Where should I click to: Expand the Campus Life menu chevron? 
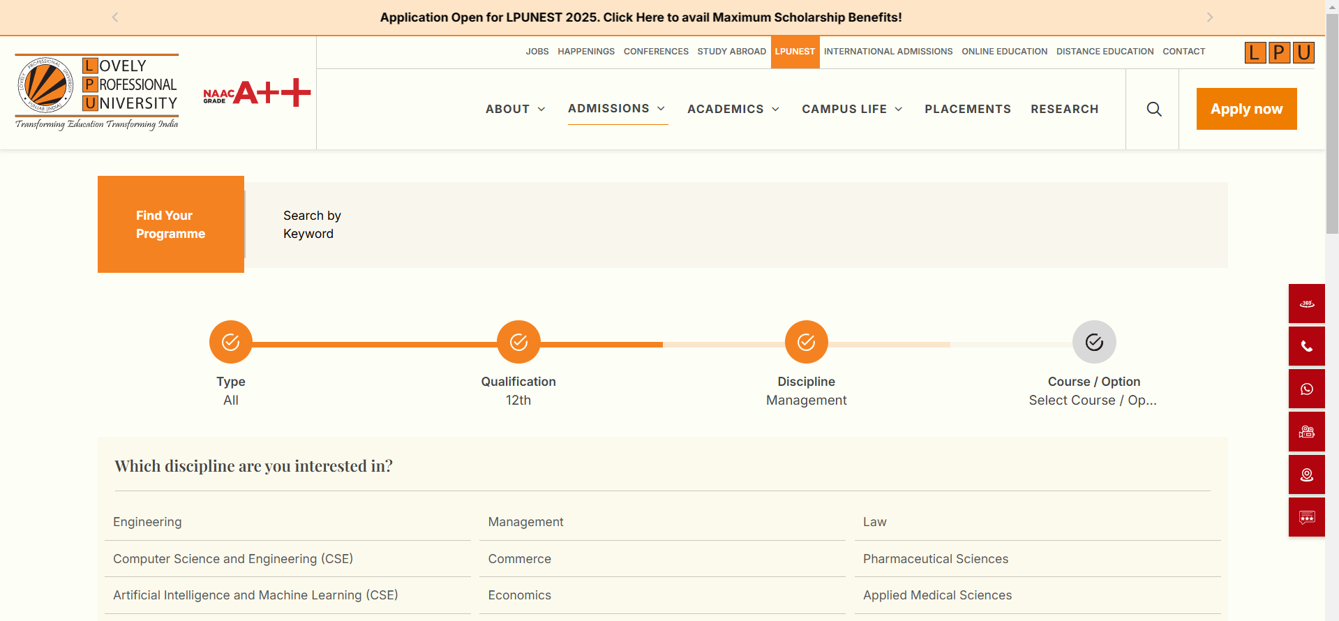point(899,110)
